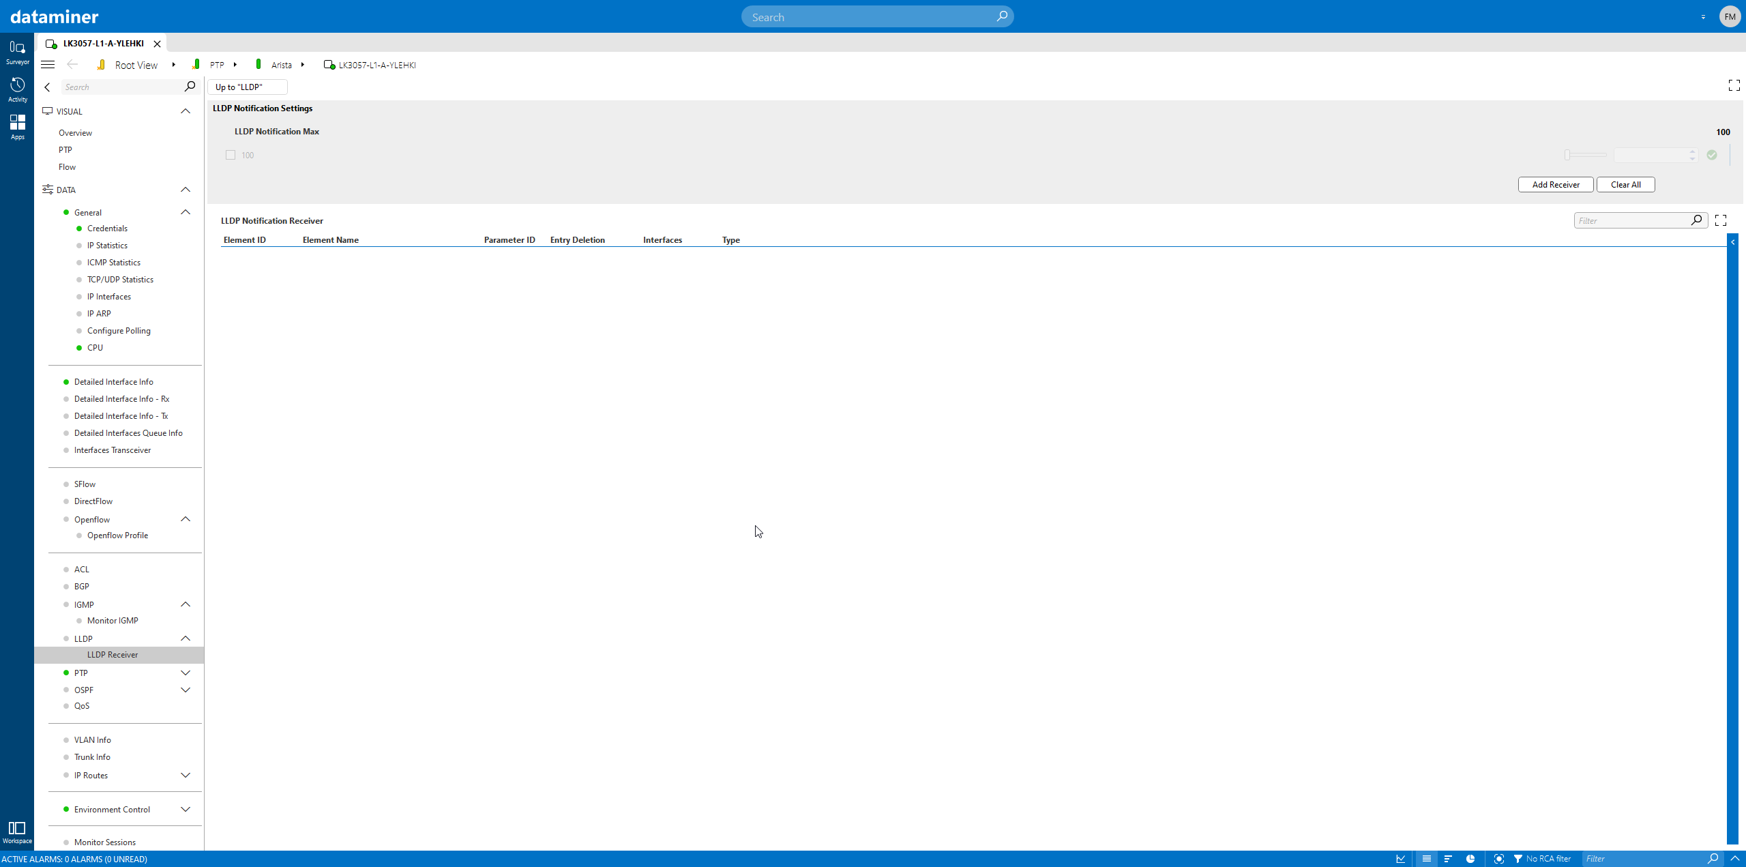Open Arista breadcrumb dropdown arrow

coord(302,65)
